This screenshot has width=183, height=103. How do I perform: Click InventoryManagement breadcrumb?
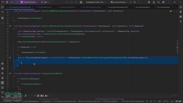[x=30, y=101]
